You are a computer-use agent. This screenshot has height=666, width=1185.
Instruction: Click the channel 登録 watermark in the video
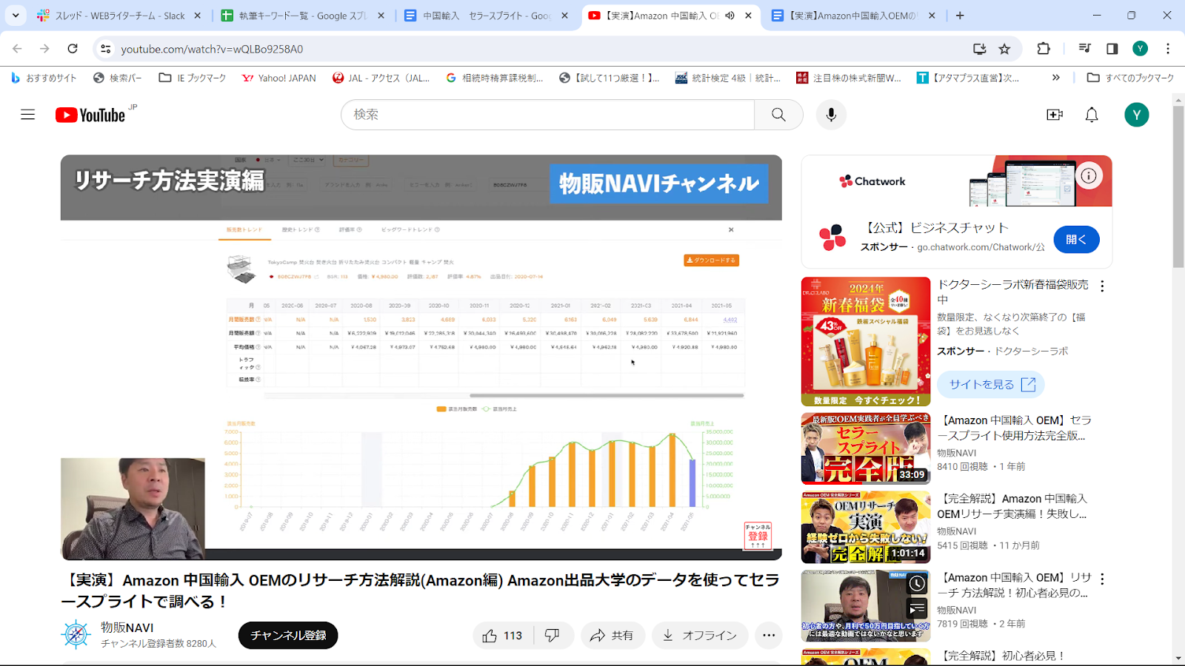(x=758, y=536)
